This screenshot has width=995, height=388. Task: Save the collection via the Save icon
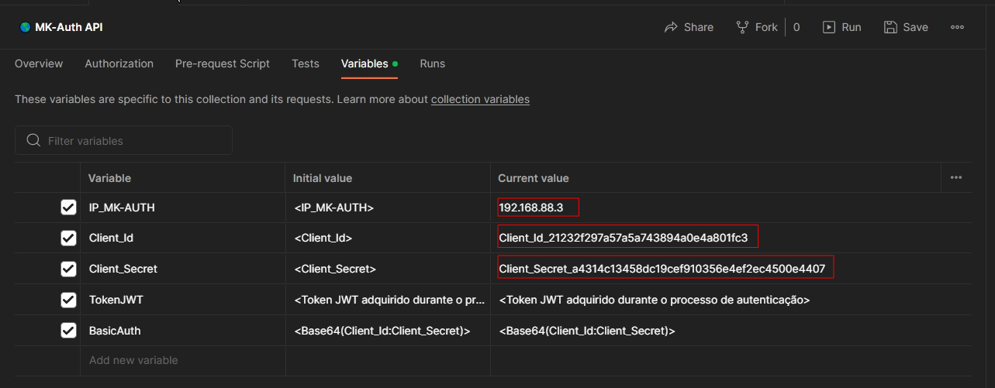[891, 27]
